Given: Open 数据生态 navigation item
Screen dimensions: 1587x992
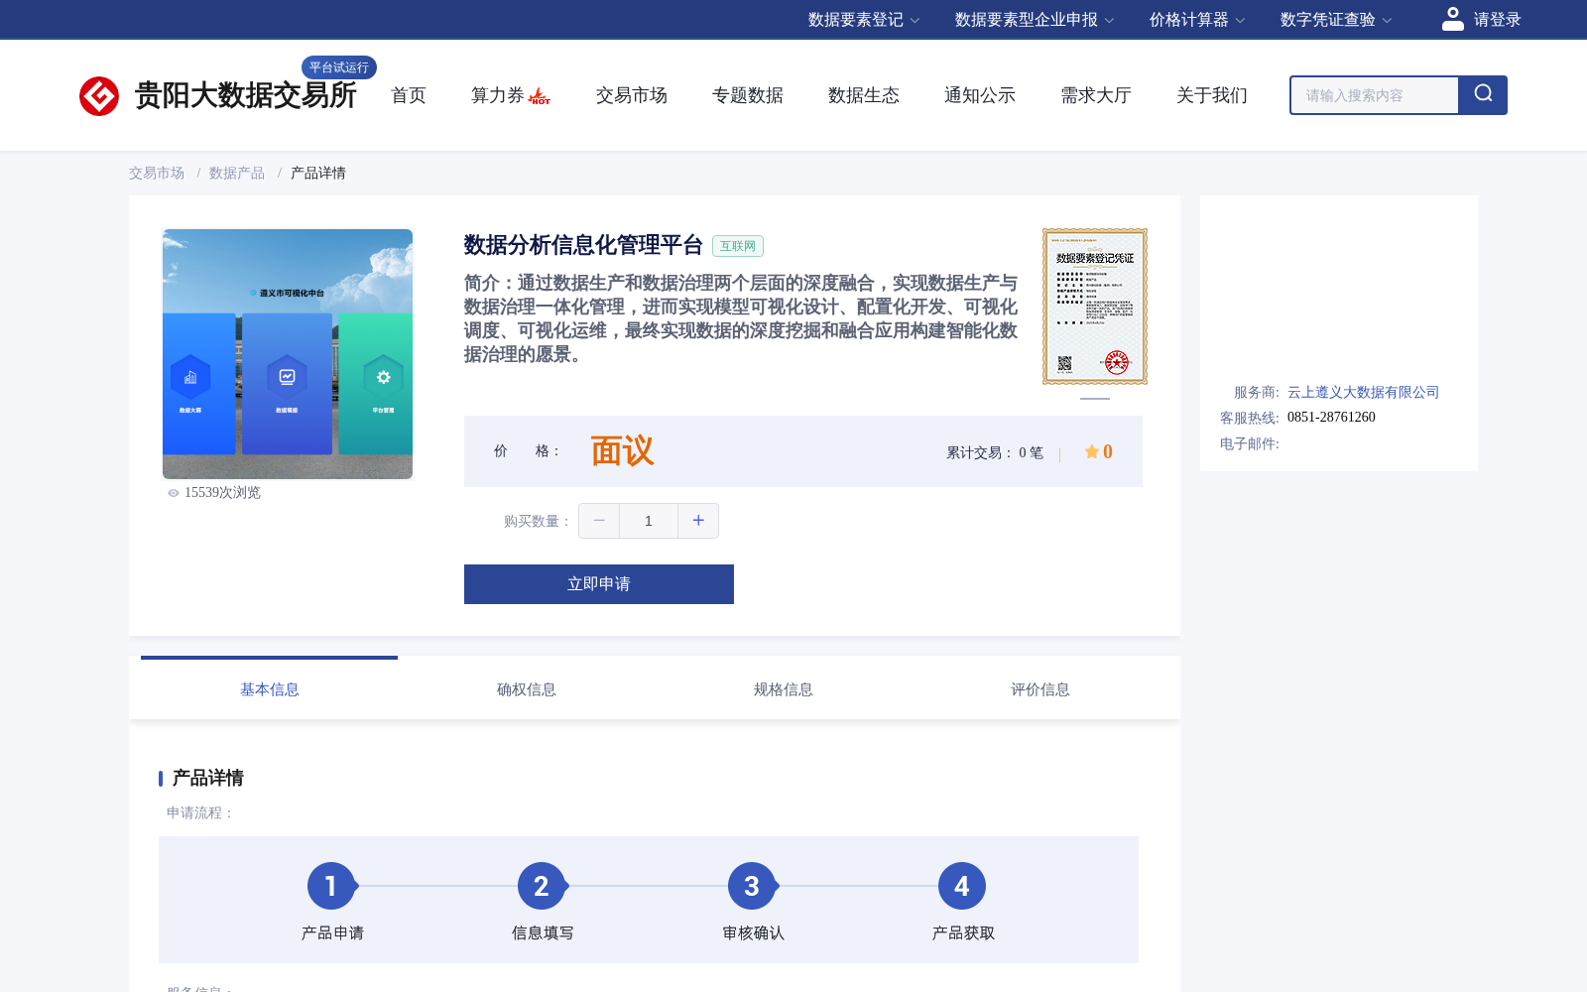Looking at the screenshot, I should pos(864,95).
